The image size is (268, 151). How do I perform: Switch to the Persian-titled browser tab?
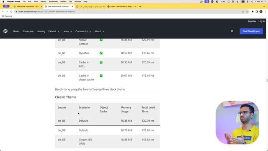(90, 7)
